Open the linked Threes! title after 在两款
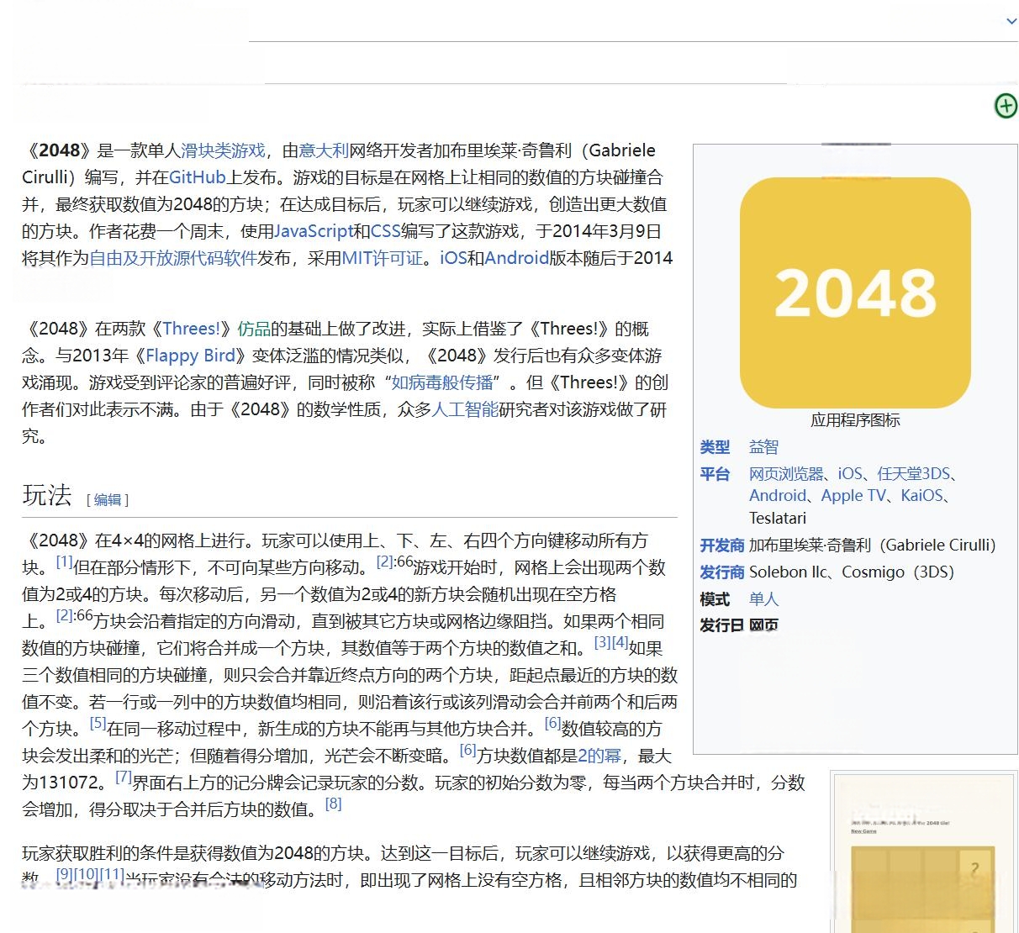Viewport: 1019px width, 933px height. click(x=191, y=329)
